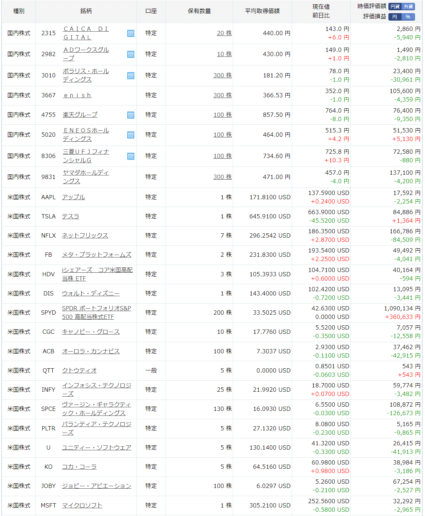425x516 pixels.
Task: Show profit/loss in percent
Action: [408, 17]
